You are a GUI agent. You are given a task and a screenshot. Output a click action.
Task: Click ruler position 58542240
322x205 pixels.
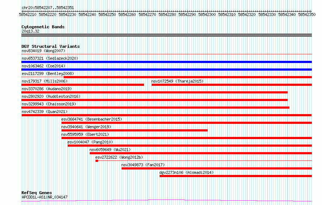tap(88, 14)
